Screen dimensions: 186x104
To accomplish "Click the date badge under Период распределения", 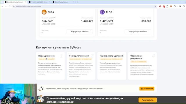I will [111, 59].
